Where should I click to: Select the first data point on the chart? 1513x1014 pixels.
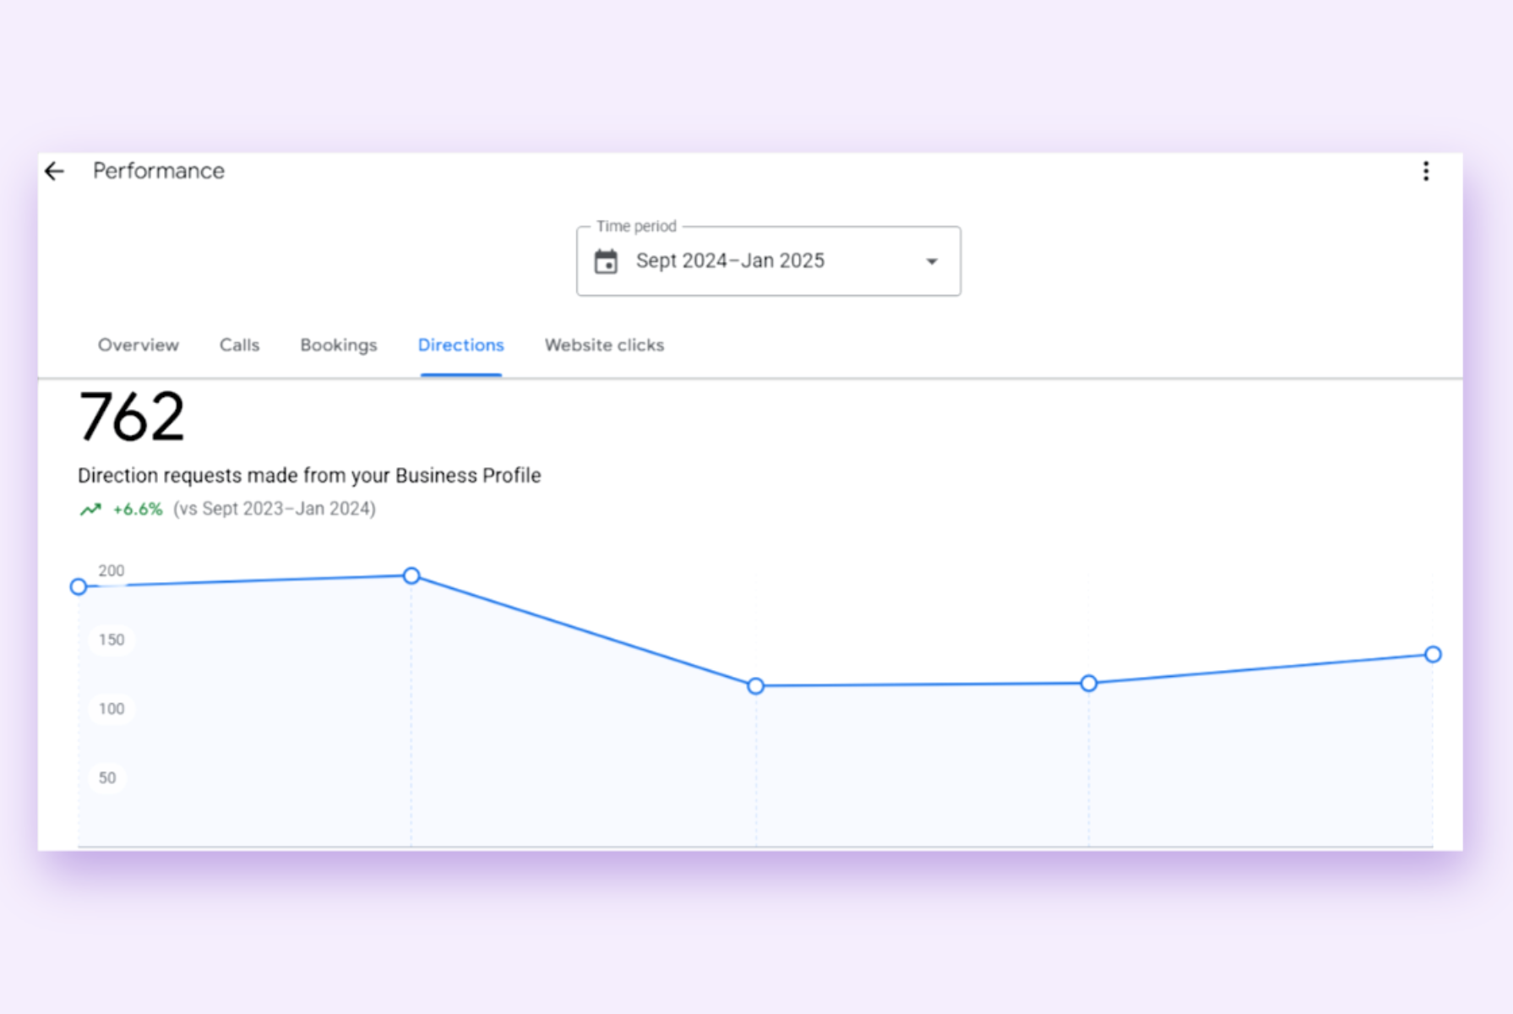79,586
